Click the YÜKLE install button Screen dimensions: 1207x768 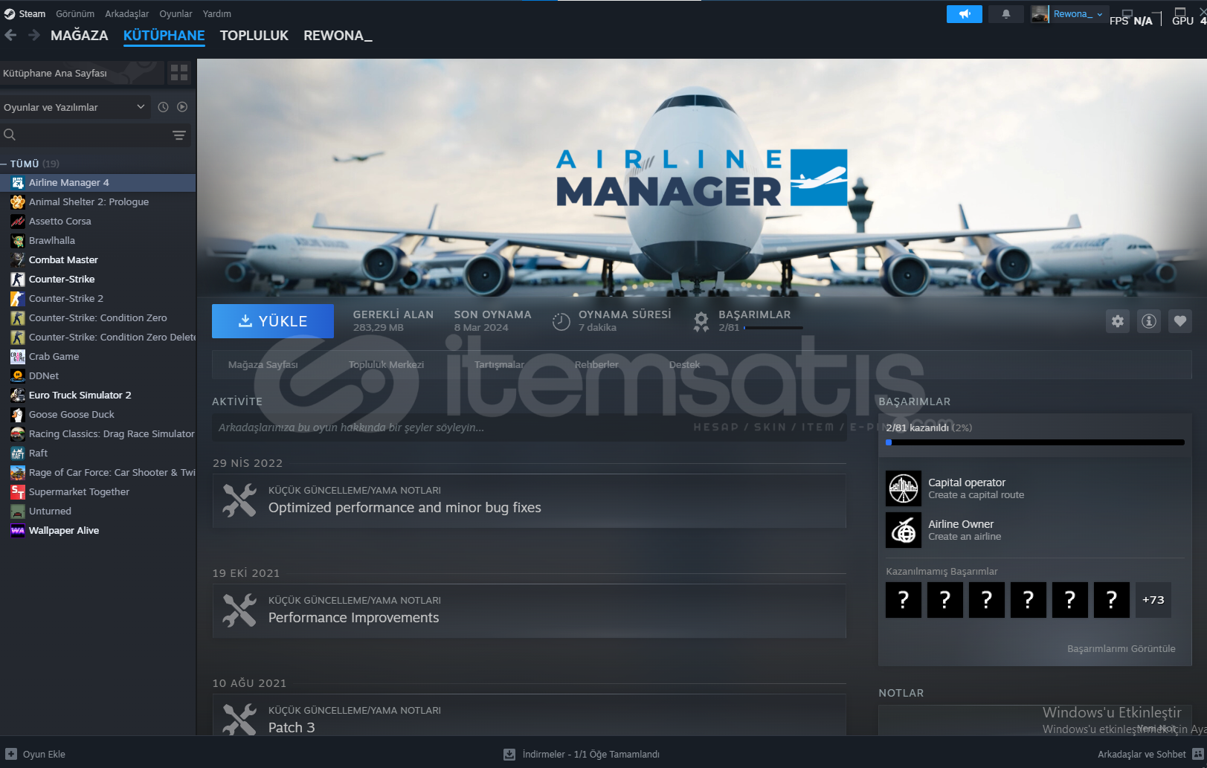[273, 321]
